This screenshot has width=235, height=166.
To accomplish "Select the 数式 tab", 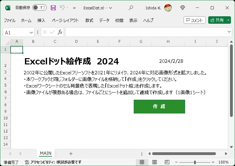I will coord(89,20).
